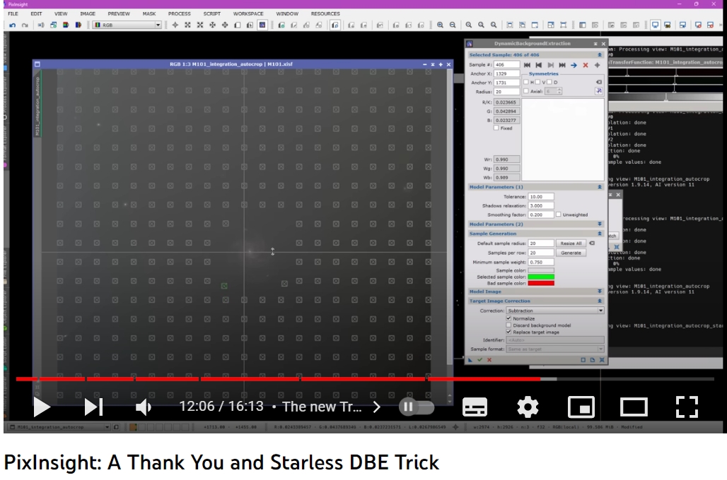
Task: Check the Fixed sample checkbox
Action: 496,128
